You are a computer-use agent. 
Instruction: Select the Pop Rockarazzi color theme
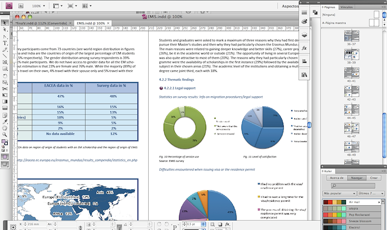[352, 215]
